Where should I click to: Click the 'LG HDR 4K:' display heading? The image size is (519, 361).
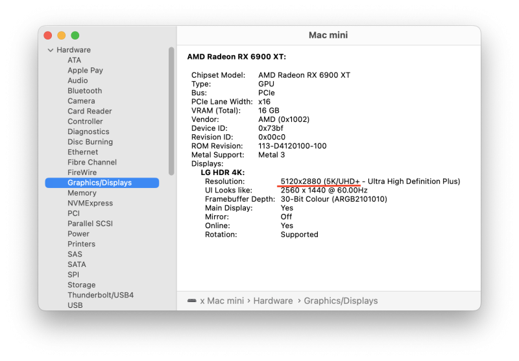coord(223,172)
